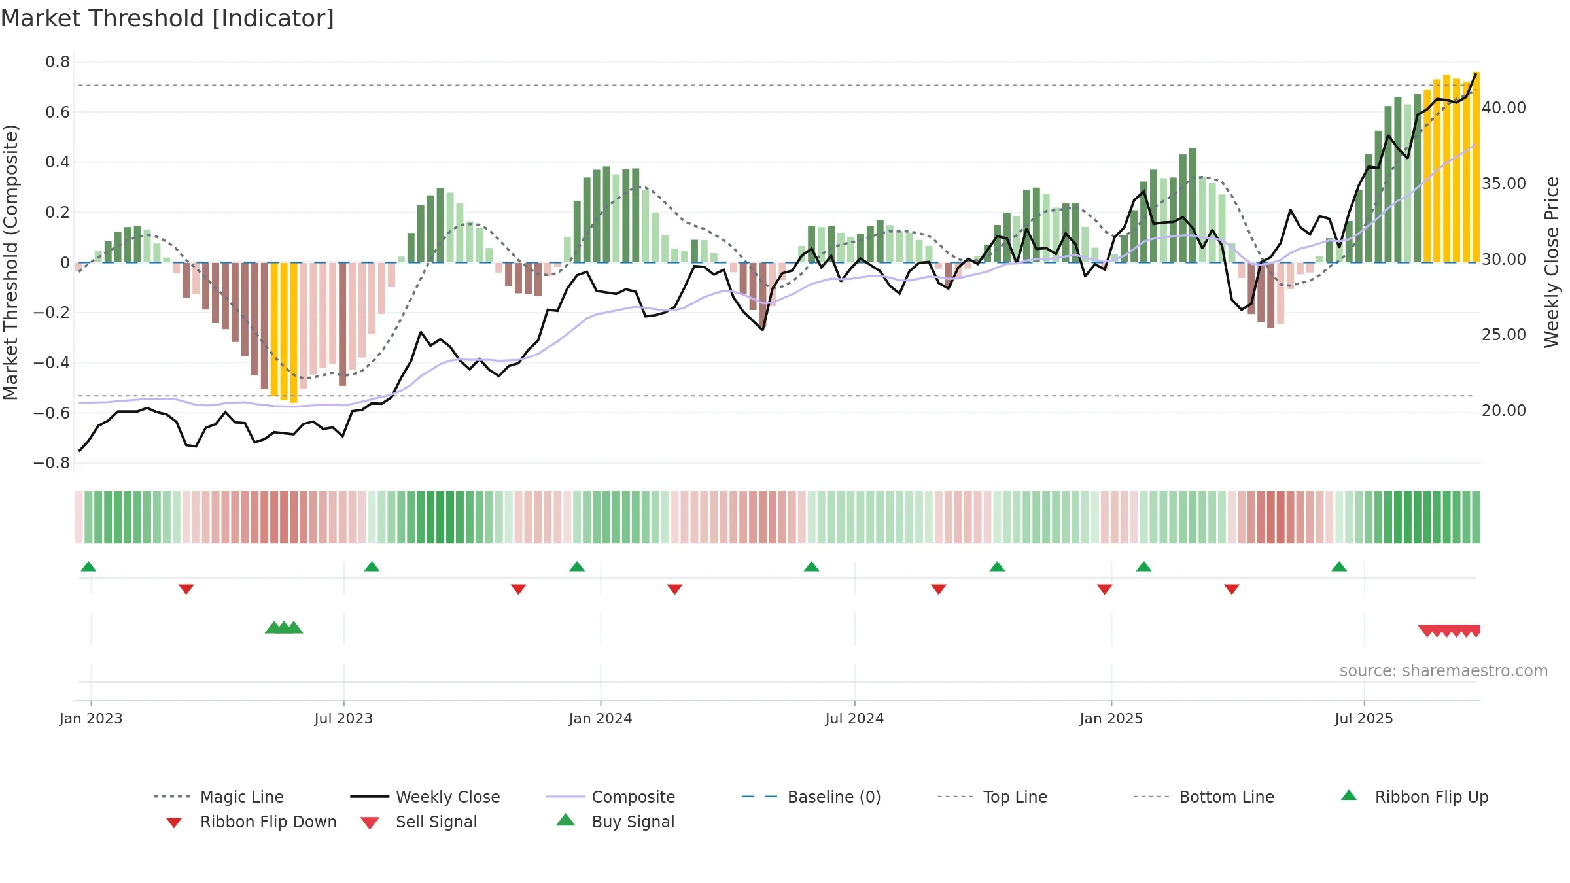Toggle the Magic Line legend entry
This screenshot has width=1570, height=883.
[219, 797]
